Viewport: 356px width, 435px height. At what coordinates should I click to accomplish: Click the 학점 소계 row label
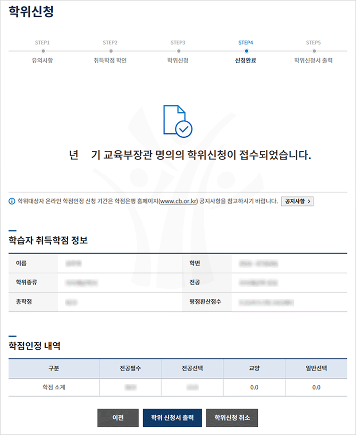coord(54,387)
